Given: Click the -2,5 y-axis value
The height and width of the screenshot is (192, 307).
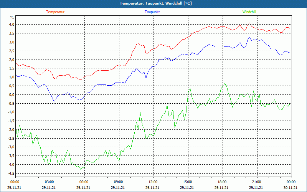Looking at the screenshot, I should pyautogui.click(x=11, y=138).
